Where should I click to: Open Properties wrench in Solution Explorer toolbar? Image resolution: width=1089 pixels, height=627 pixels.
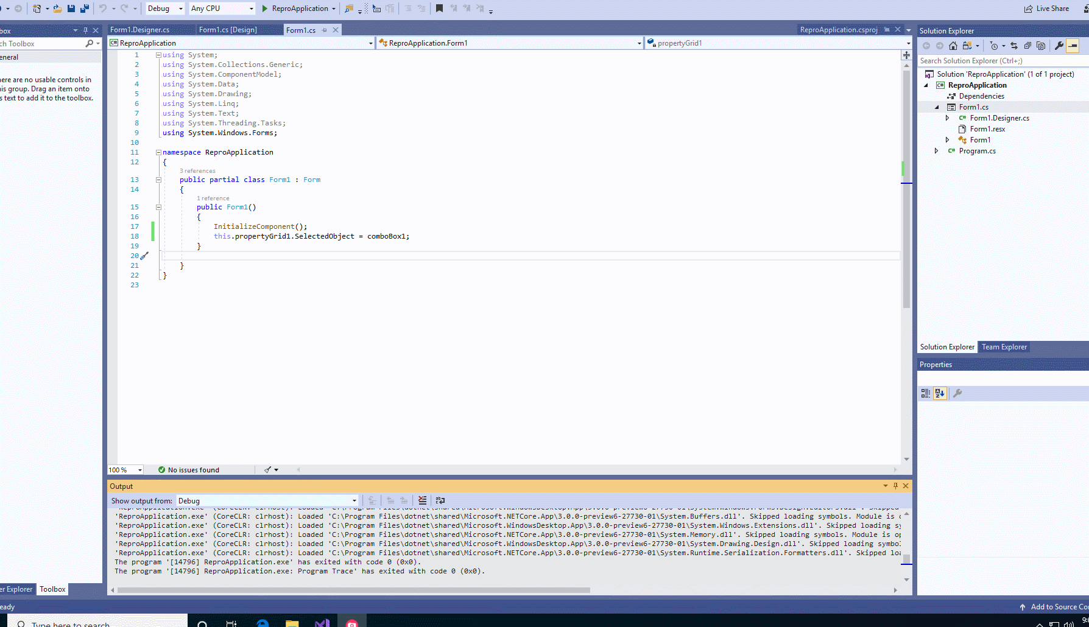tap(1059, 46)
